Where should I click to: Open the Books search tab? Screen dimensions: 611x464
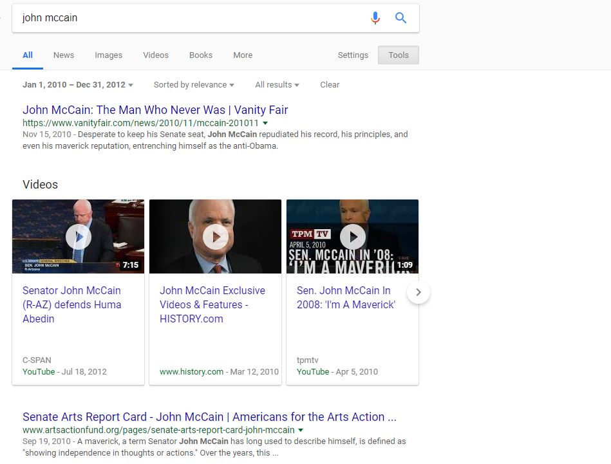(201, 55)
